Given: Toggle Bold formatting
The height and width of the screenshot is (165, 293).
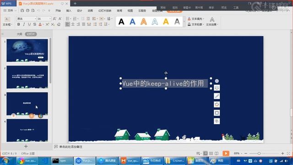Looking at the screenshot, I should [x=18, y=24].
